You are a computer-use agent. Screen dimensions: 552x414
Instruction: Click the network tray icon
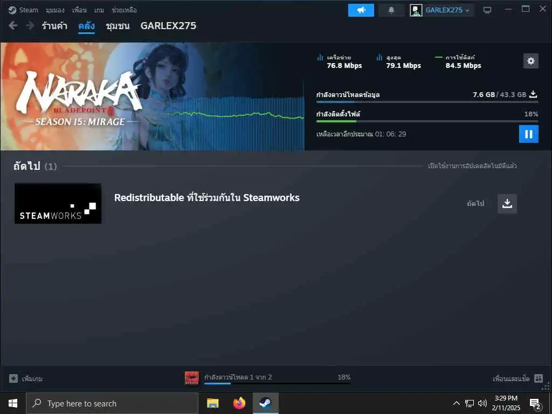coord(470,403)
